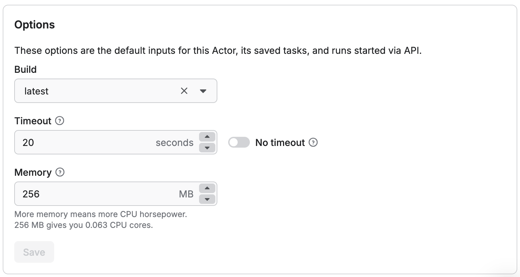Click the No timeout help icon

point(313,143)
